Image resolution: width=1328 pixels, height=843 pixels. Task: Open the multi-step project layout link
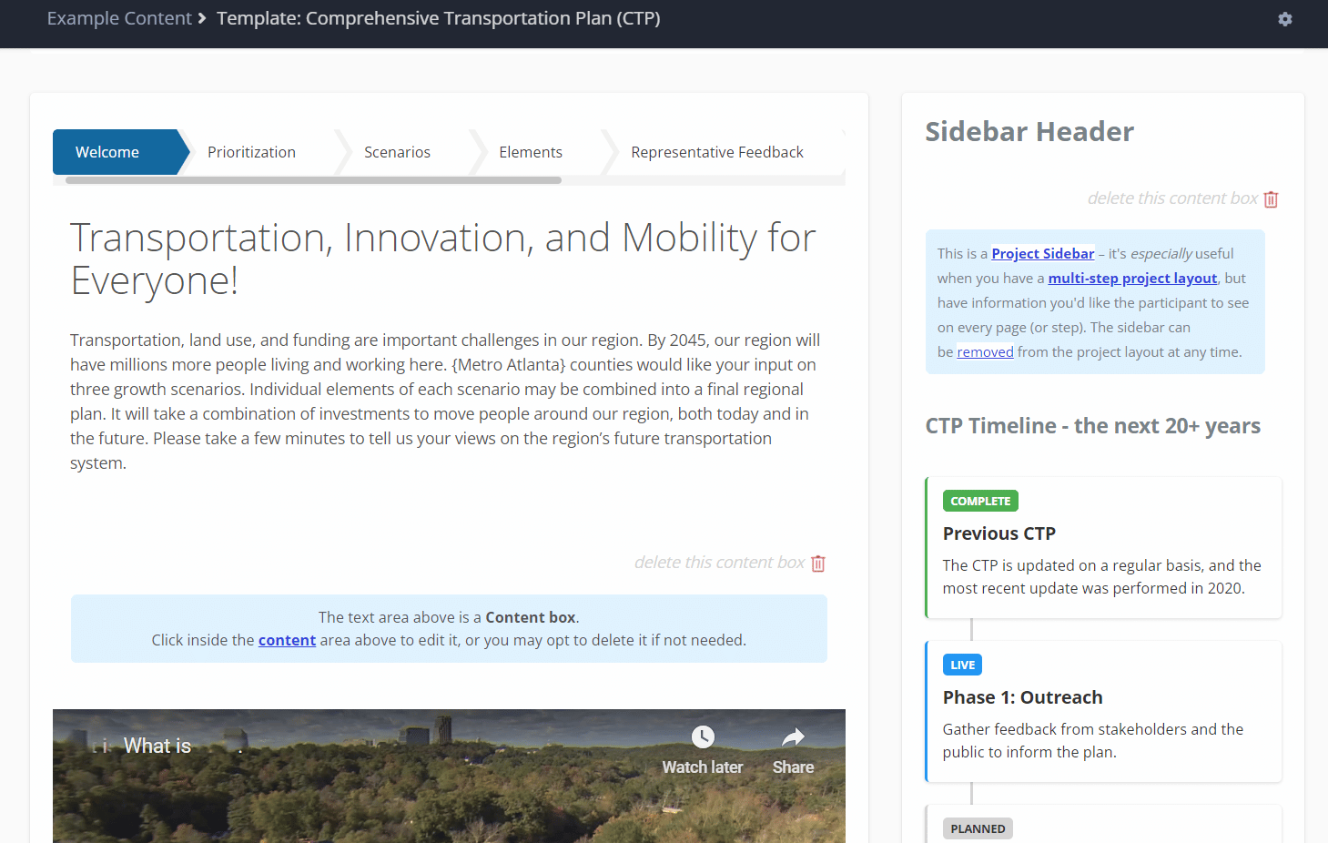pos(1131,279)
